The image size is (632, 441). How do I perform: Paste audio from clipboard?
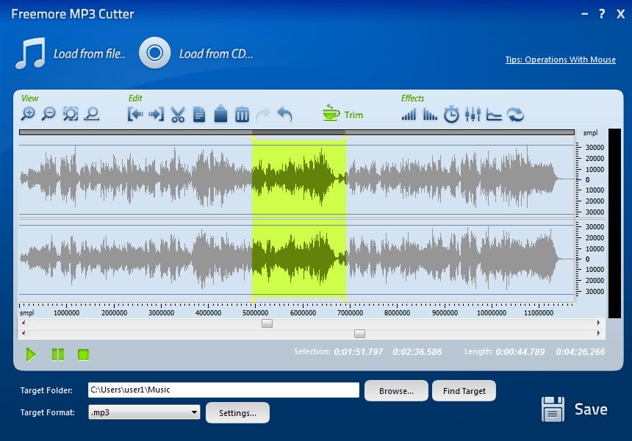(220, 114)
